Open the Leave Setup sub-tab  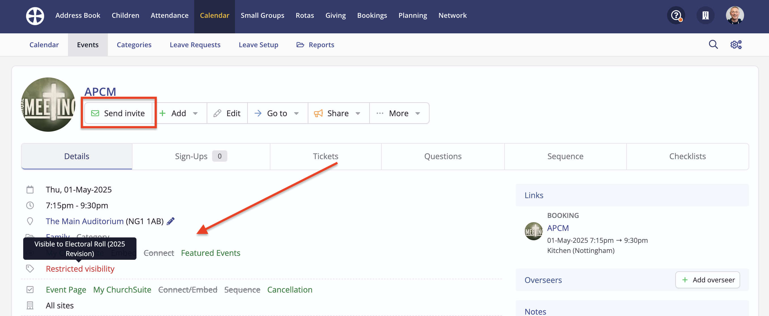(x=258, y=45)
